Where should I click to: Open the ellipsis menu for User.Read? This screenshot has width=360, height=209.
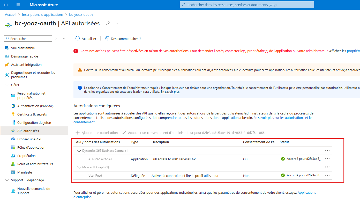[327, 175]
